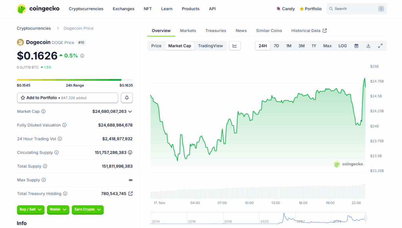Open the calendar date range picker
The height and width of the screenshot is (228, 402).
tap(356, 46)
